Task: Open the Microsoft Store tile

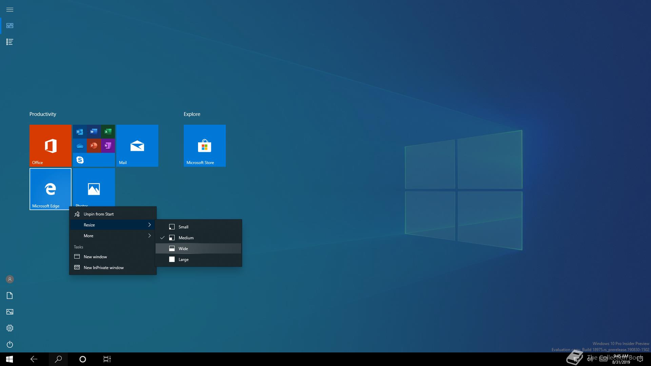Action: pos(205,146)
